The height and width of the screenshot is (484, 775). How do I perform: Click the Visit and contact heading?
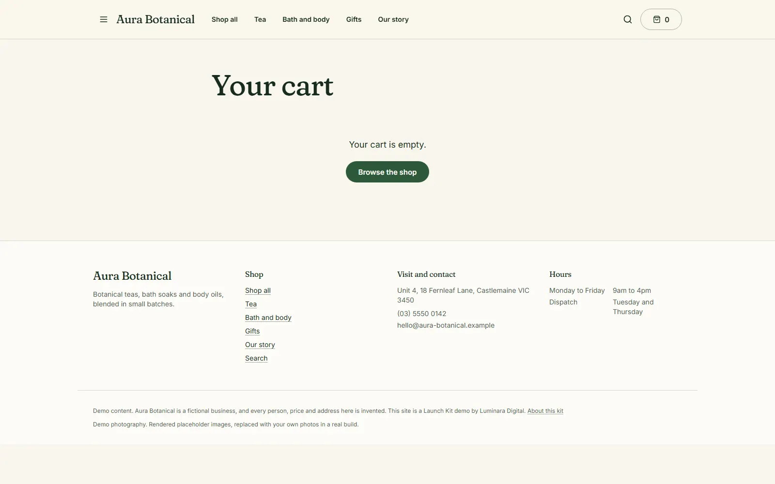pos(426,274)
